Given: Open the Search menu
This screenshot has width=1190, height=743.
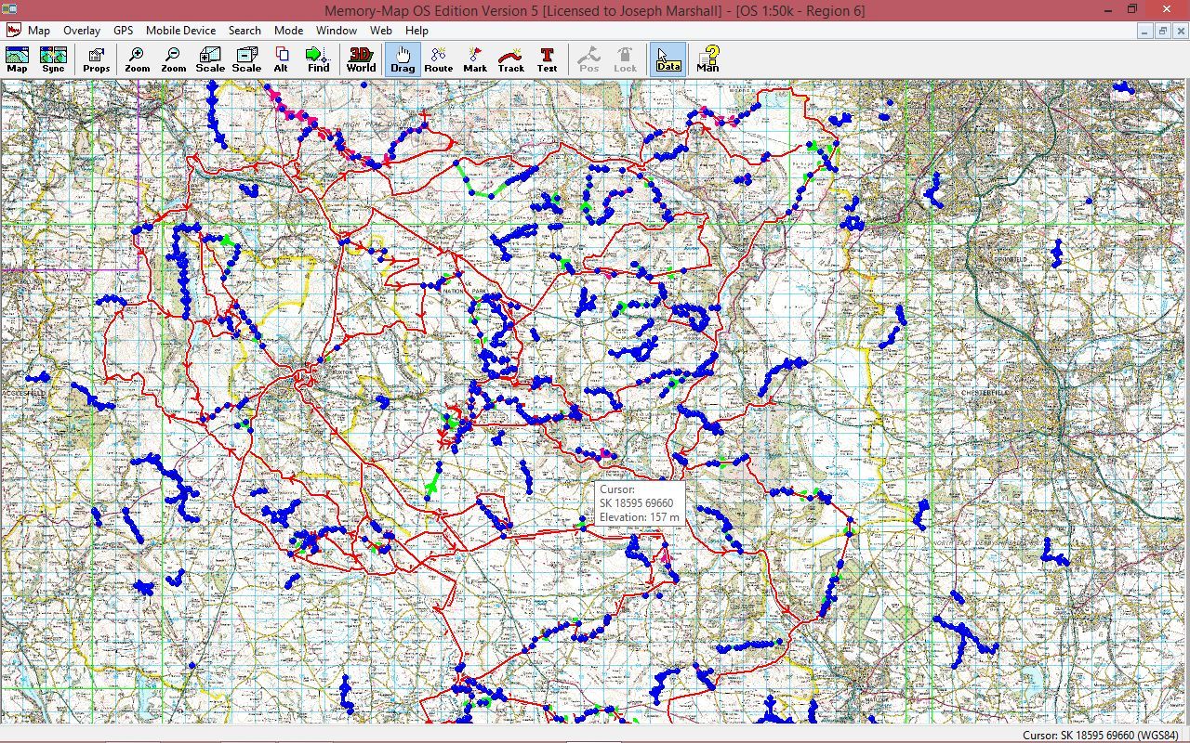Looking at the screenshot, I should tap(245, 31).
